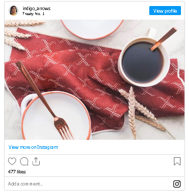Open the Treaty No. 1 location
189x193 pixels.
[x=34, y=14]
